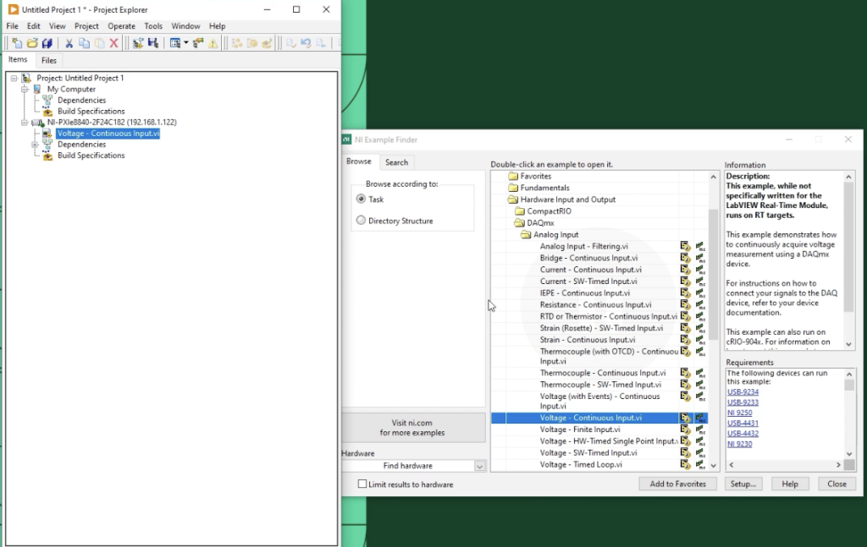Open the Window menu
This screenshot has height=547, width=867.
tap(185, 26)
